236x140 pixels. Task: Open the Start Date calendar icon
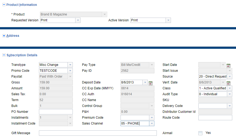[228, 66]
